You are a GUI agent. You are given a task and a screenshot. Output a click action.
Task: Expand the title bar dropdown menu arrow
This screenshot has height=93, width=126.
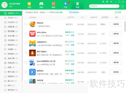(111, 2)
